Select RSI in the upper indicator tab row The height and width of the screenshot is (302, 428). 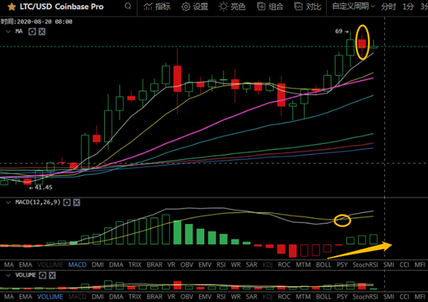[x=221, y=265]
